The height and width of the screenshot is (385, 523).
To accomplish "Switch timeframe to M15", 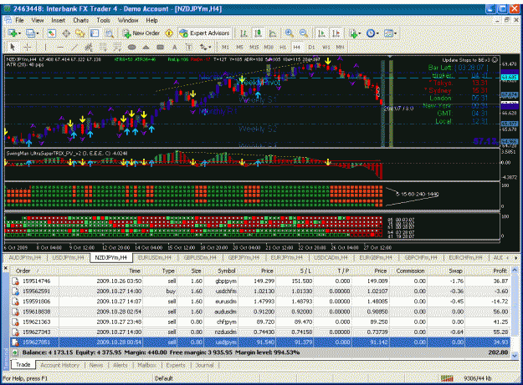I will tap(254, 48).
